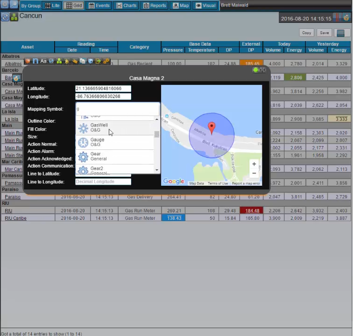
Task: Click the Line to Longitude field
Action: [x=103, y=182]
